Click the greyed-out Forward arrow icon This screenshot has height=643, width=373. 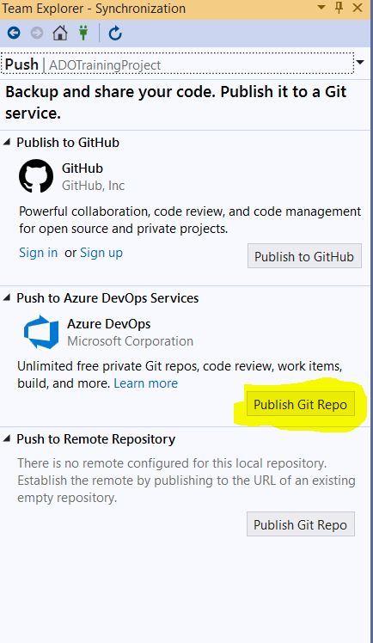(37, 33)
